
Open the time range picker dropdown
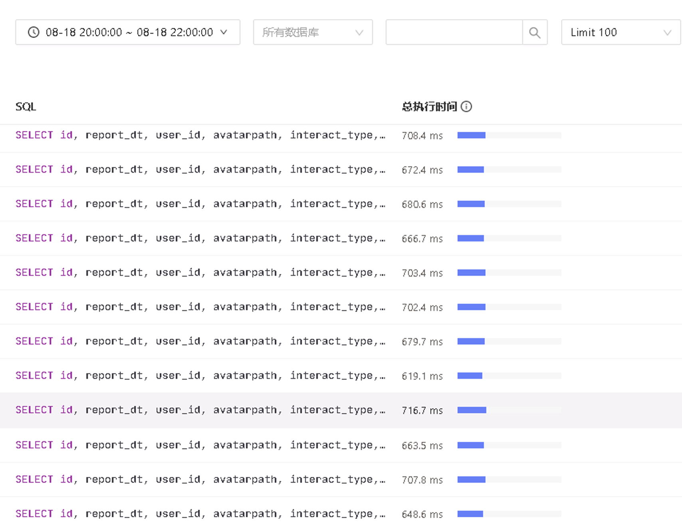tap(128, 32)
